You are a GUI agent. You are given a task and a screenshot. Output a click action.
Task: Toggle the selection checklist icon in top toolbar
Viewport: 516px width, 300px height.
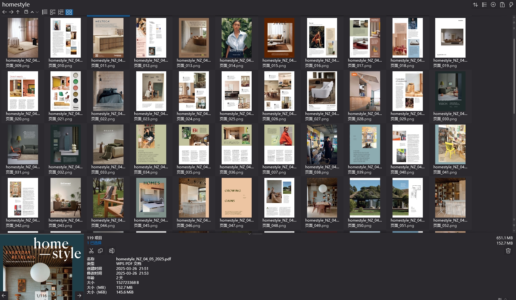(x=484, y=5)
